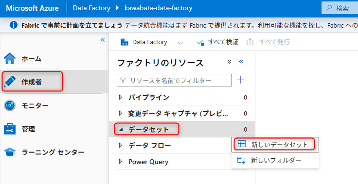Screen dimensions: 358x184
Task: Expand the パイプライン tree node
Action: pos(121,98)
